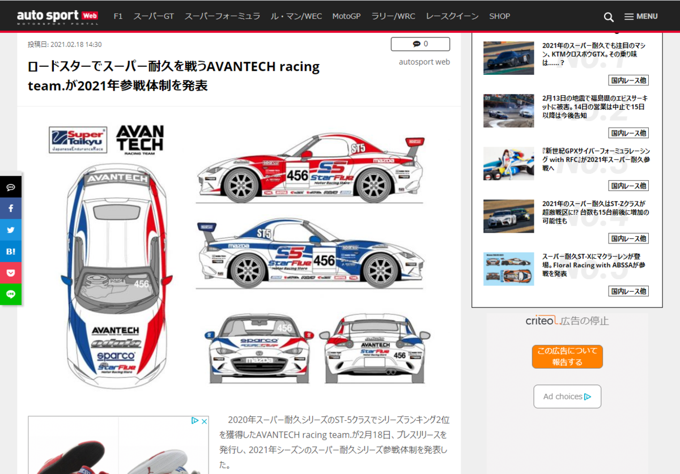Open the search magnifier icon

pyautogui.click(x=609, y=17)
